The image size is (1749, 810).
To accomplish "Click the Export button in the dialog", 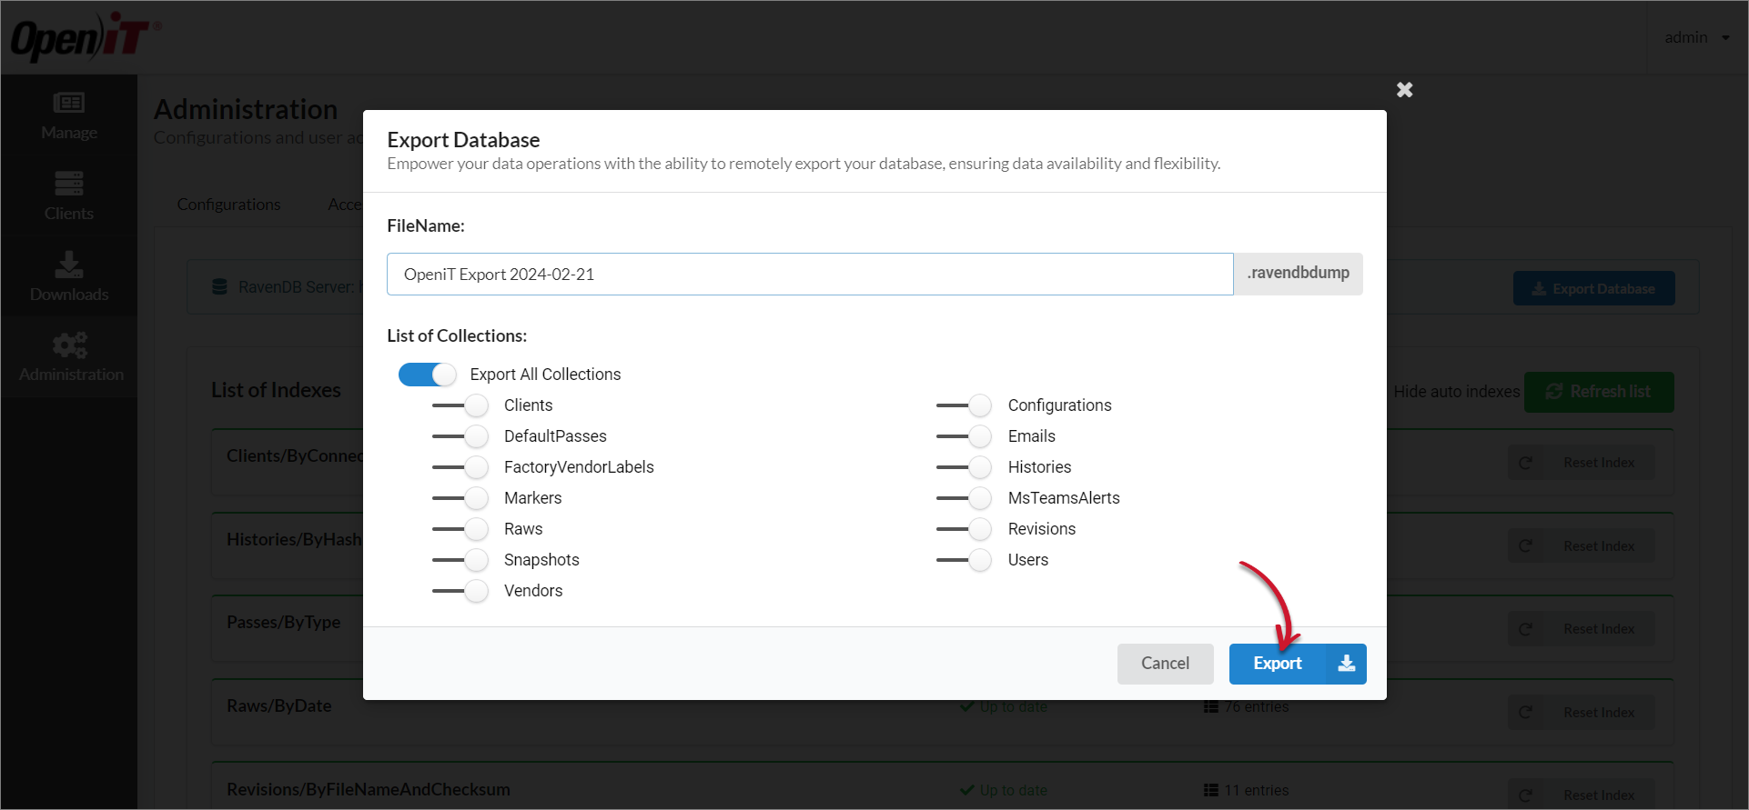I will click(1298, 664).
